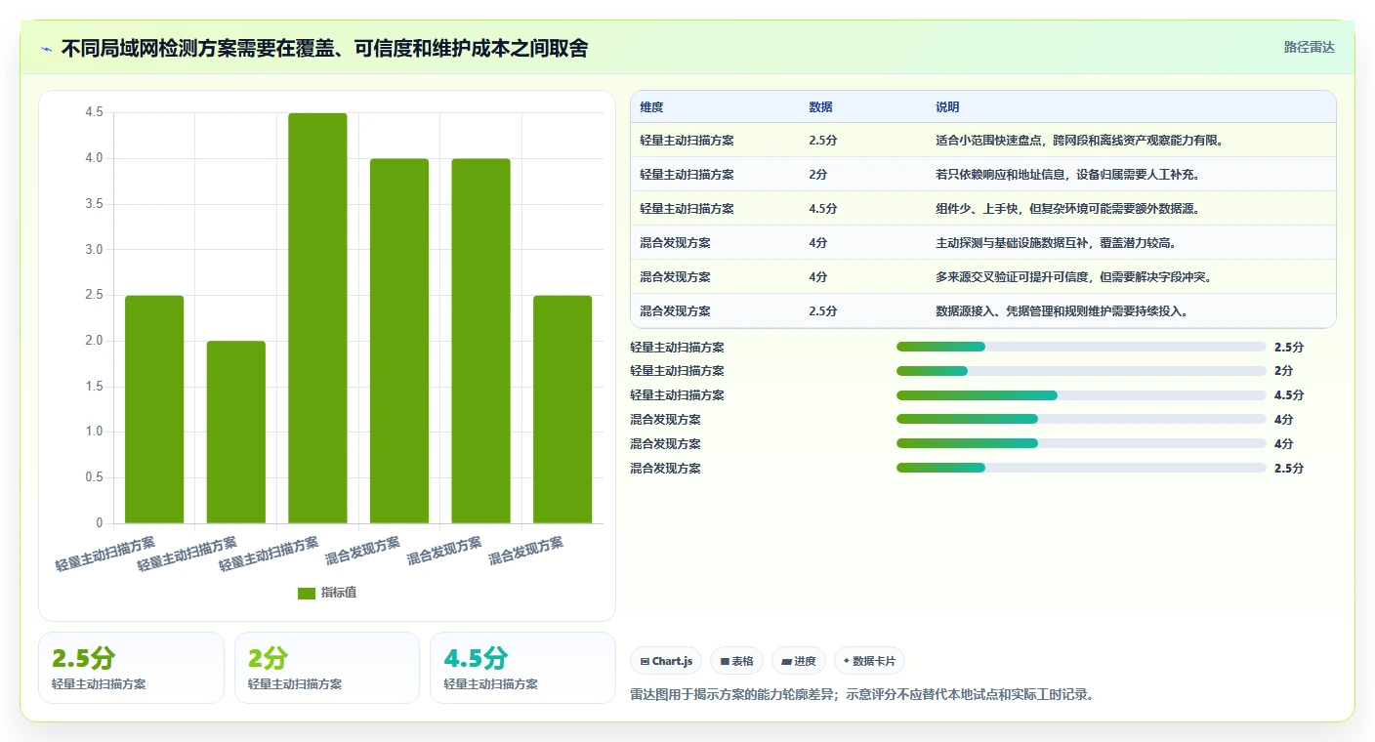The width and height of the screenshot is (1375, 742).
Task: Click the tallest chart bar at 4.5
Action: [317, 318]
